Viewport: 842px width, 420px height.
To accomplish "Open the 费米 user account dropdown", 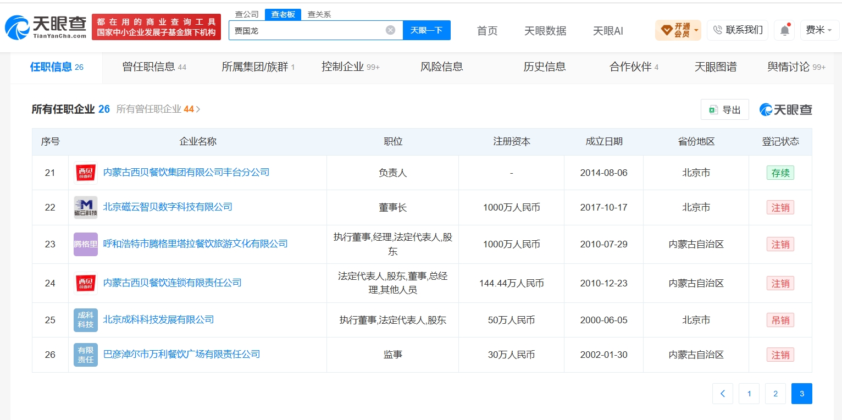I will click(x=819, y=30).
